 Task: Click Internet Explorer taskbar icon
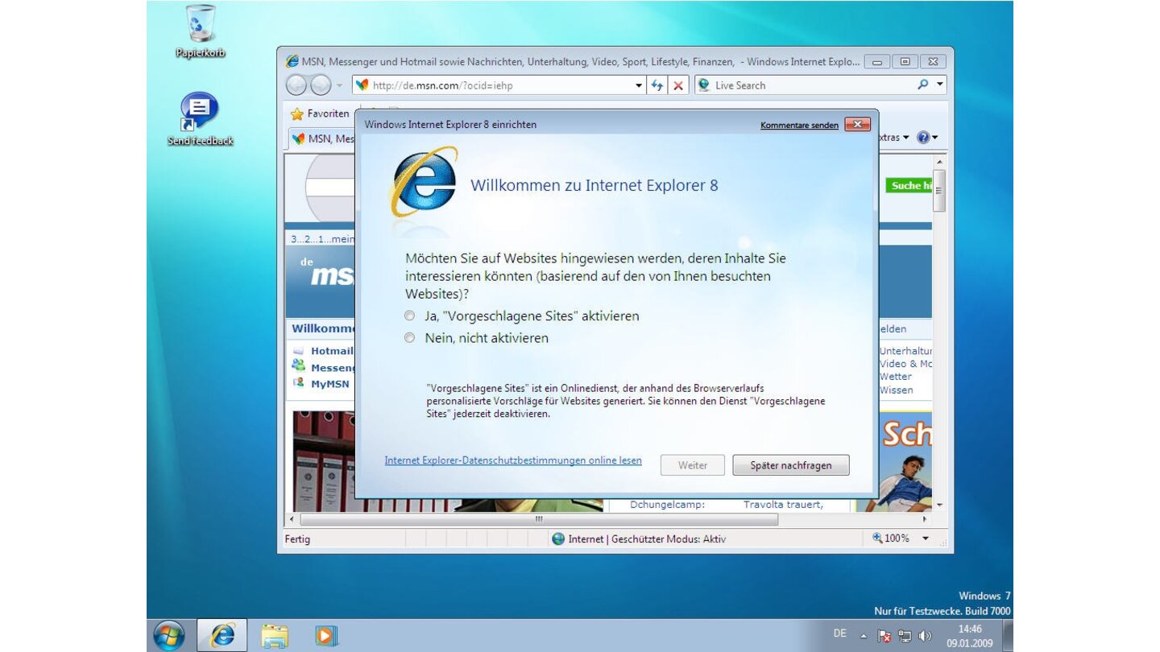pos(222,635)
